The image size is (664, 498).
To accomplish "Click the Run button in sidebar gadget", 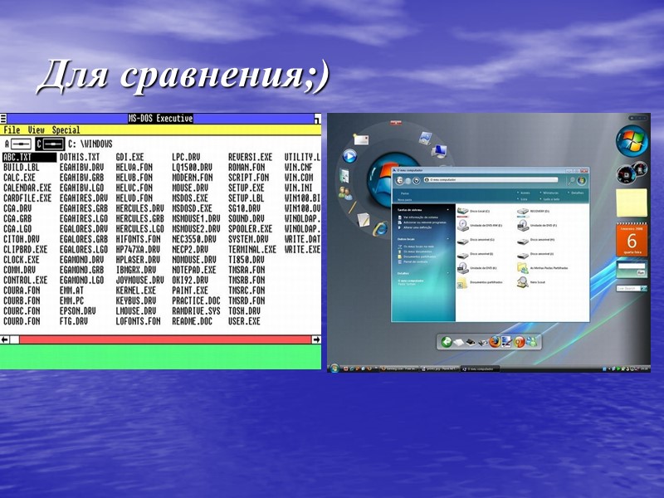I will tap(640, 274).
